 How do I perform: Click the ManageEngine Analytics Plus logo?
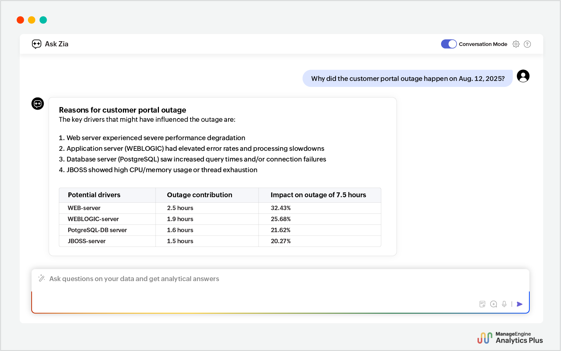pyautogui.click(x=510, y=337)
